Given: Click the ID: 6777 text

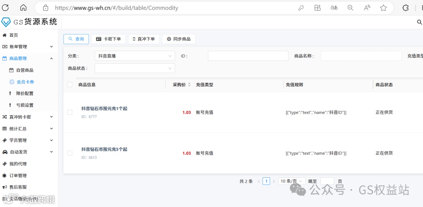Looking at the screenshot, I should (89, 117).
